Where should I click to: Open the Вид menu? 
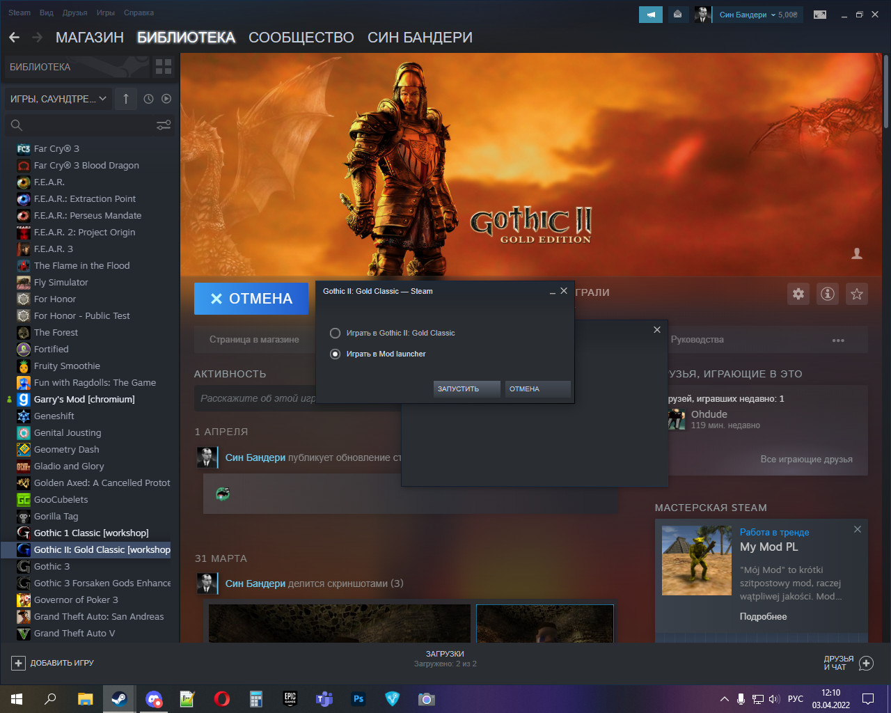(47, 13)
